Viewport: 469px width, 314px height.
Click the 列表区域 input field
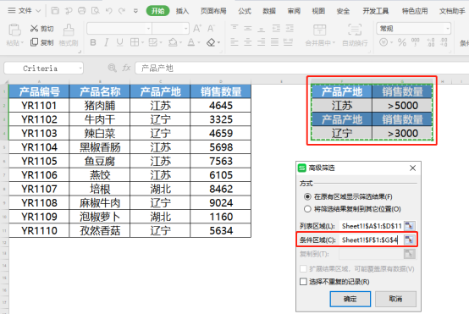coord(372,226)
